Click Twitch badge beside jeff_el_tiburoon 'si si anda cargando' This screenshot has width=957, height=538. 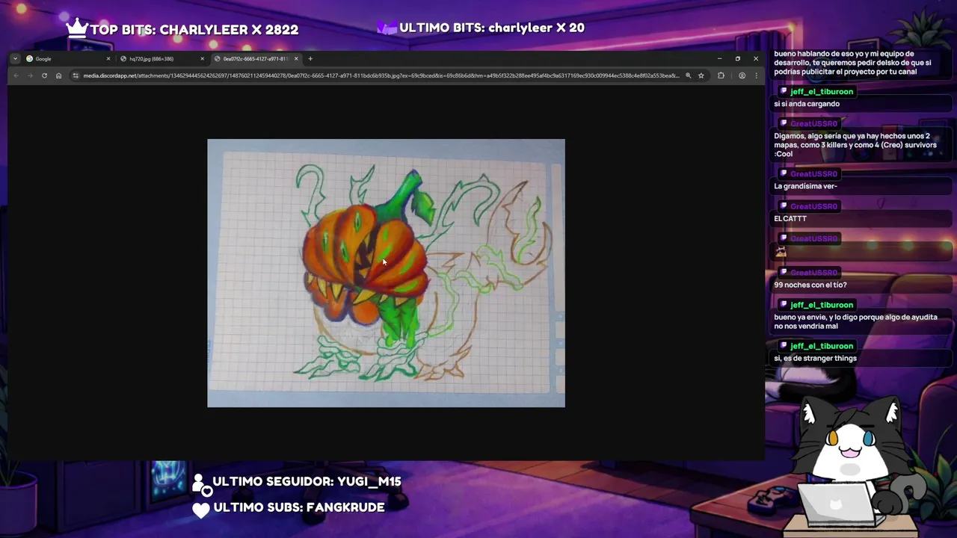click(x=784, y=91)
